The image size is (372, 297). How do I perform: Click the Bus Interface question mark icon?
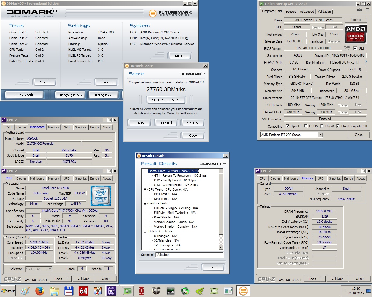pos(366,62)
